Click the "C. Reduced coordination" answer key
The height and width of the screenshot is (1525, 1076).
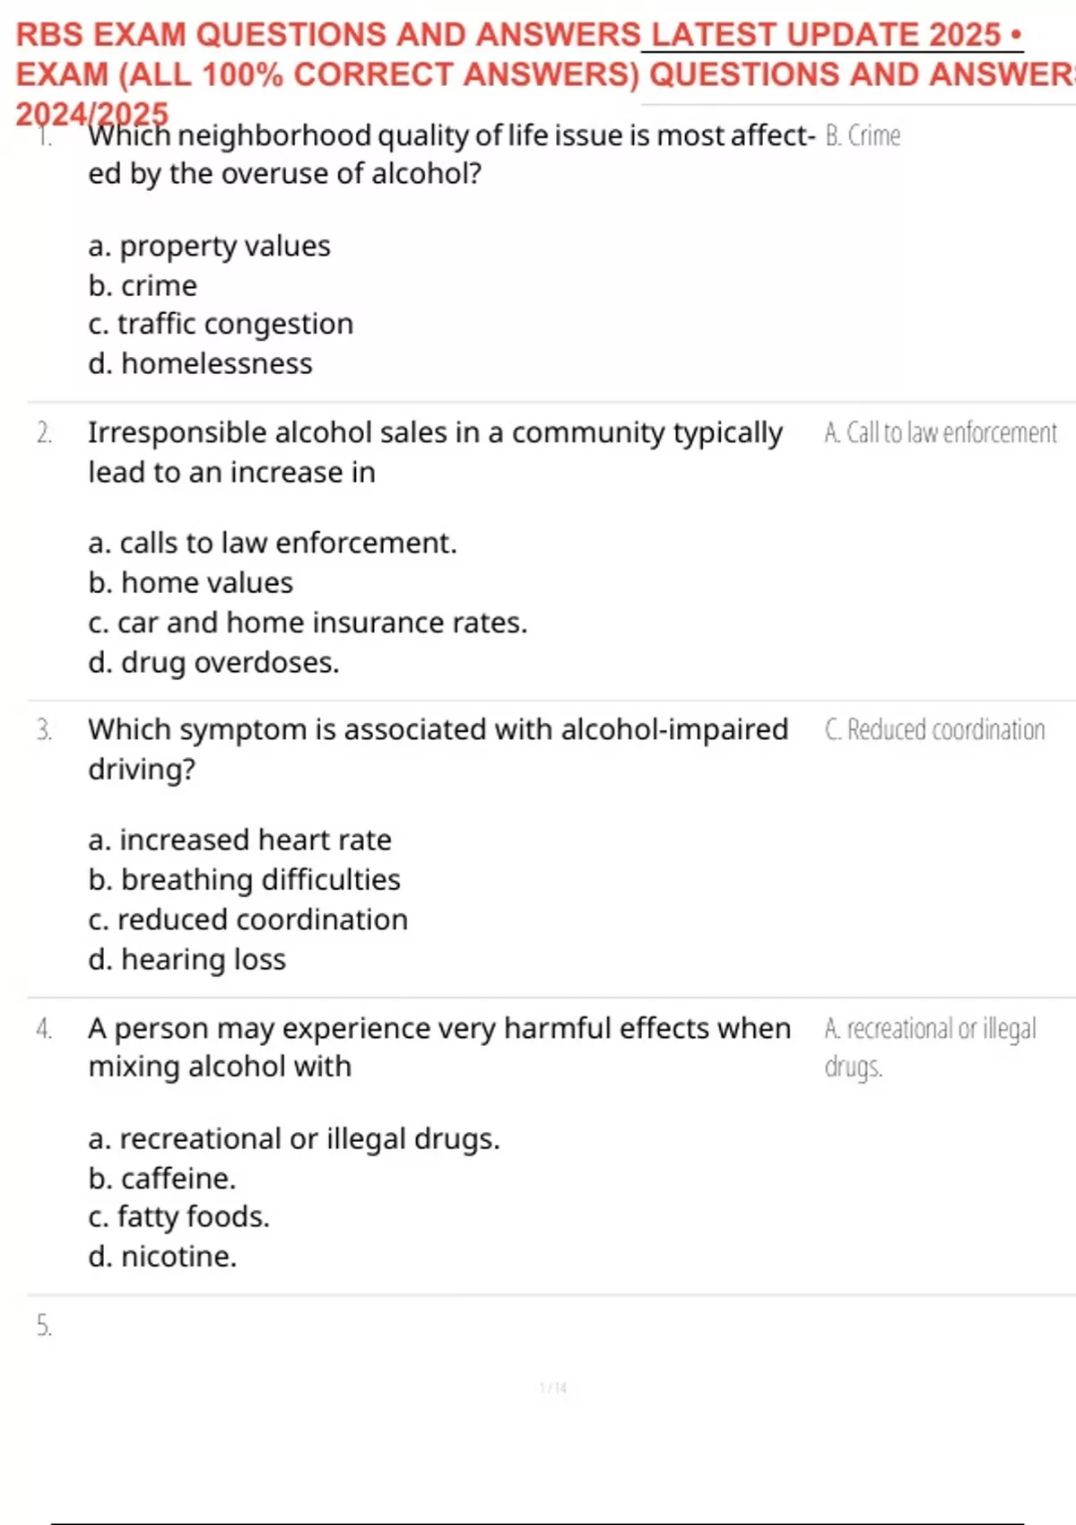pyautogui.click(x=934, y=729)
